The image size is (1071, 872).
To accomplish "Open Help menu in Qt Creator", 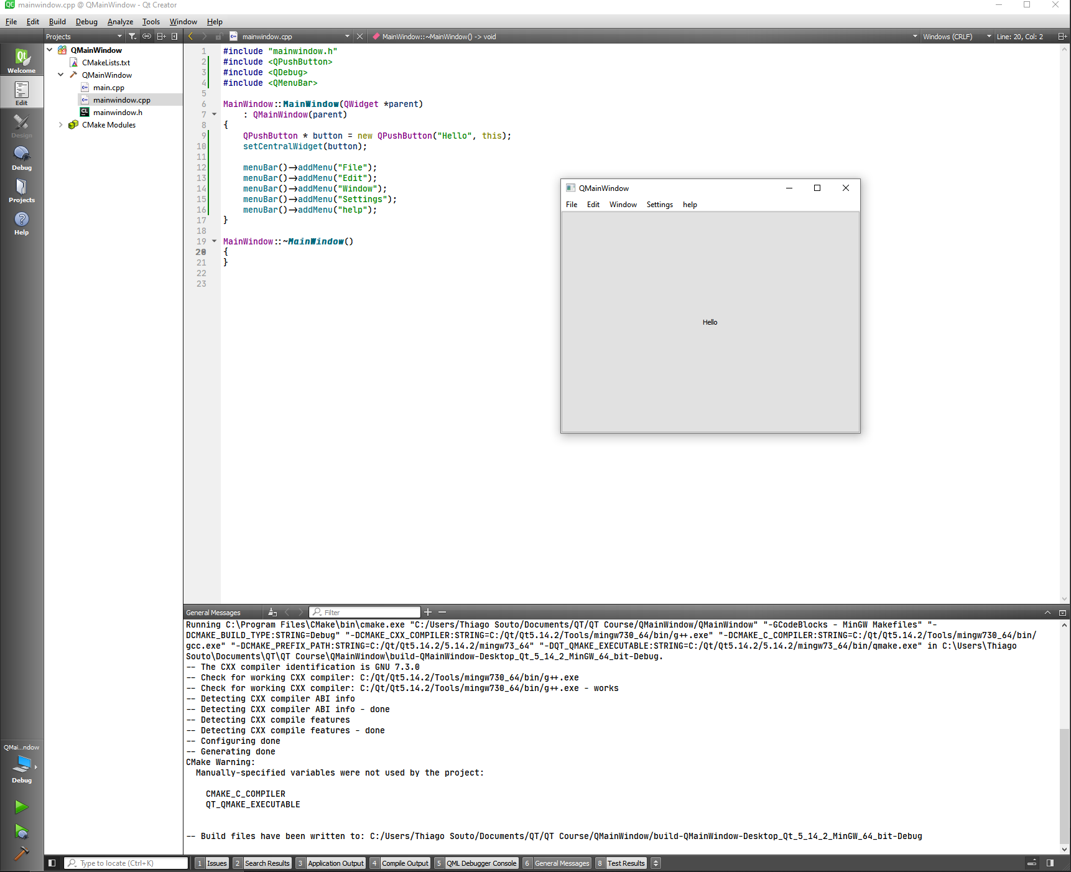I will (215, 22).
